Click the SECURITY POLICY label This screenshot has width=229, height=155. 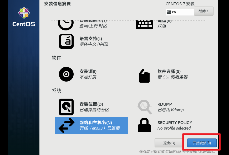[x=175, y=123]
